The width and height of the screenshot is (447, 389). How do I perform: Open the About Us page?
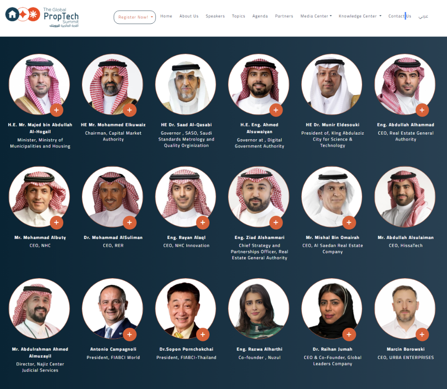coord(189,16)
